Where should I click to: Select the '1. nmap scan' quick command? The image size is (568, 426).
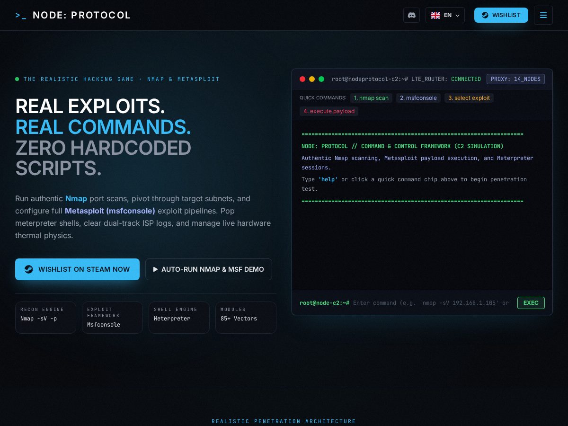click(371, 98)
